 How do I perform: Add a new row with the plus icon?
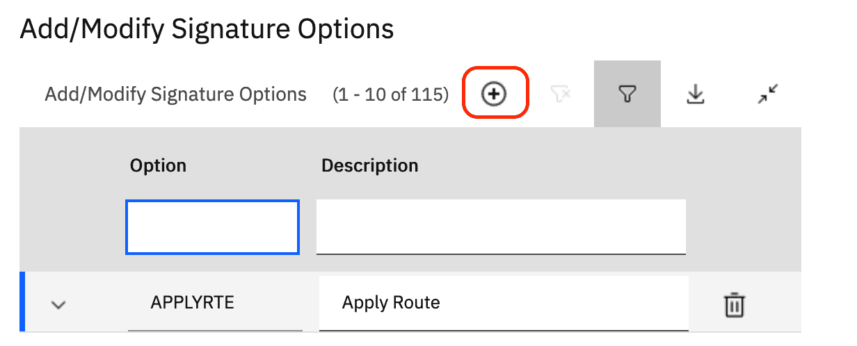495,94
